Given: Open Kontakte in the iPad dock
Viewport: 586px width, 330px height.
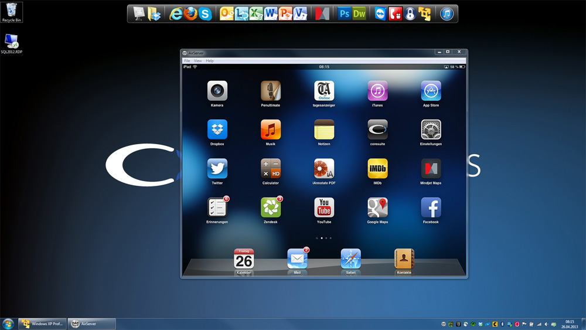Looking at the screenshot, I should pos(404,258).
